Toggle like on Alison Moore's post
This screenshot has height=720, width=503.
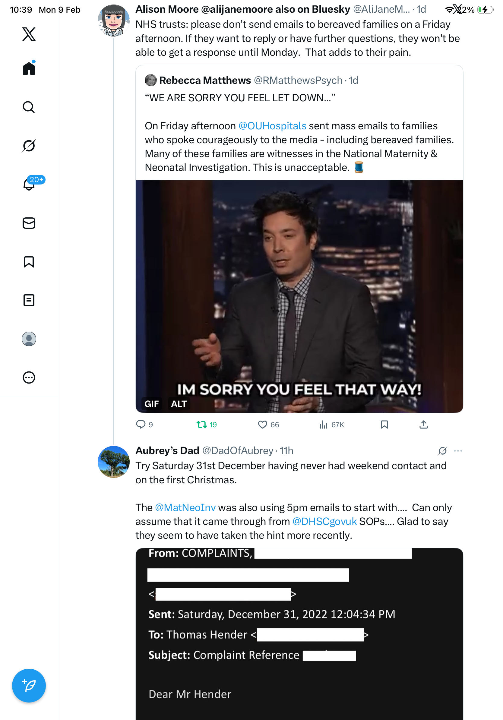click(262, 425)
